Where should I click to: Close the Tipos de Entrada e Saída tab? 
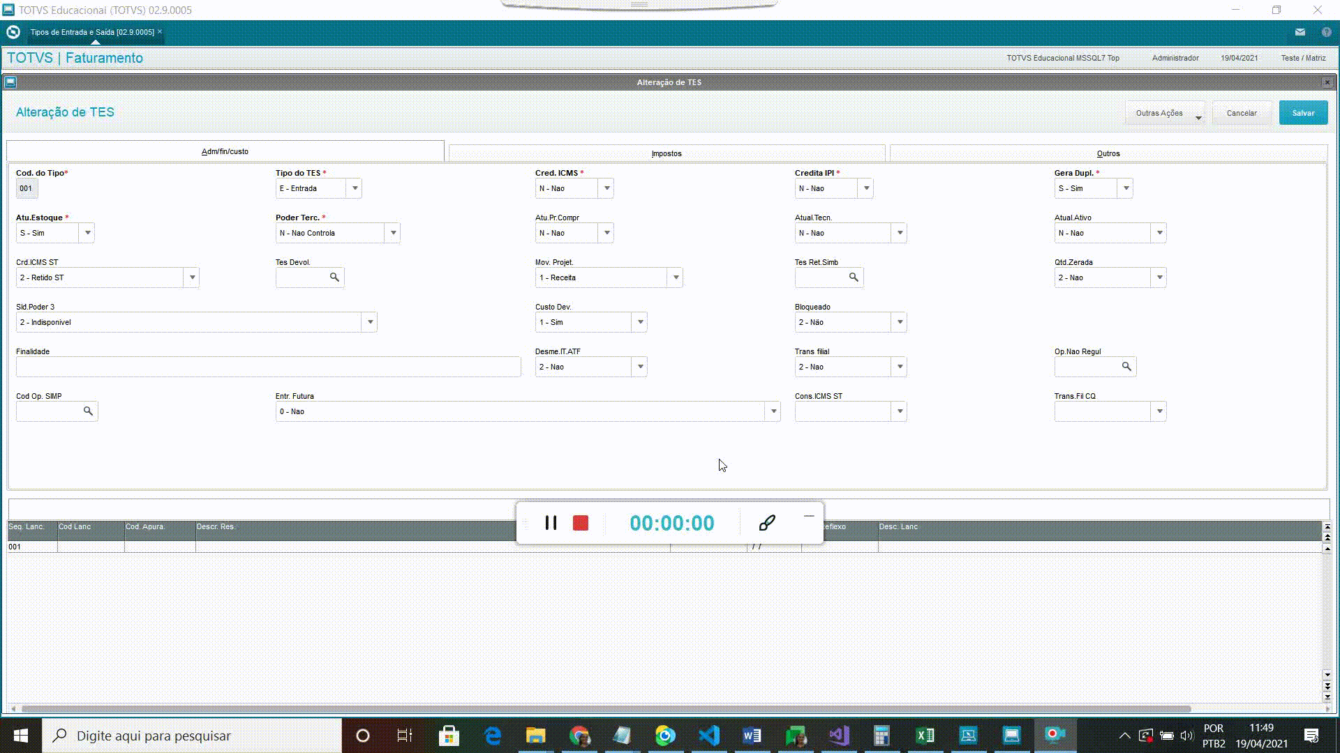point(160,31)
